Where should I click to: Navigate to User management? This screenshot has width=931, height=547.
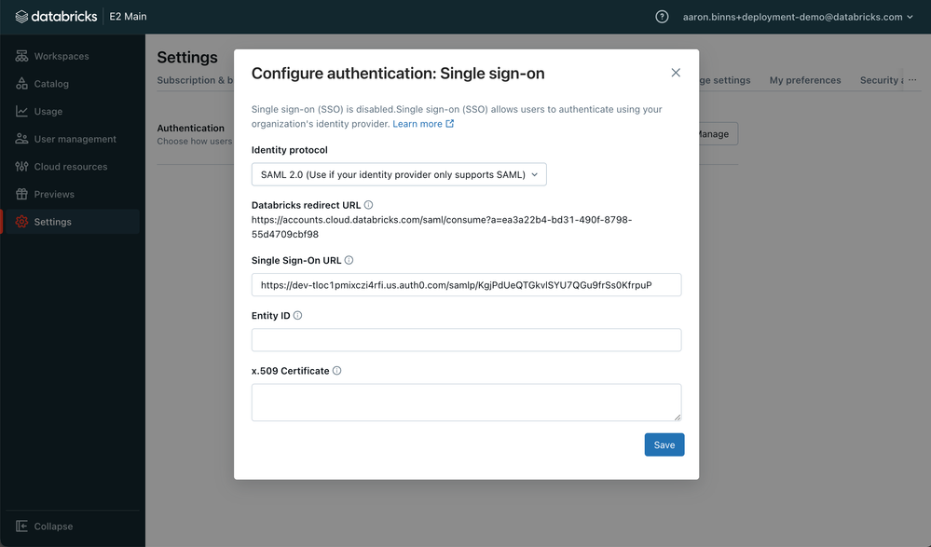point(75,139)
